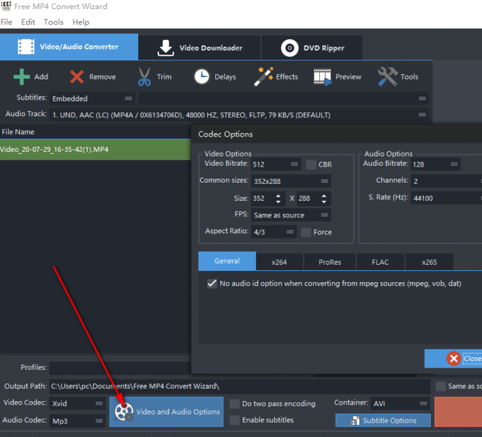Click the height 288 input field
Viewport: 482px width, 437px height.
[308, 198]
